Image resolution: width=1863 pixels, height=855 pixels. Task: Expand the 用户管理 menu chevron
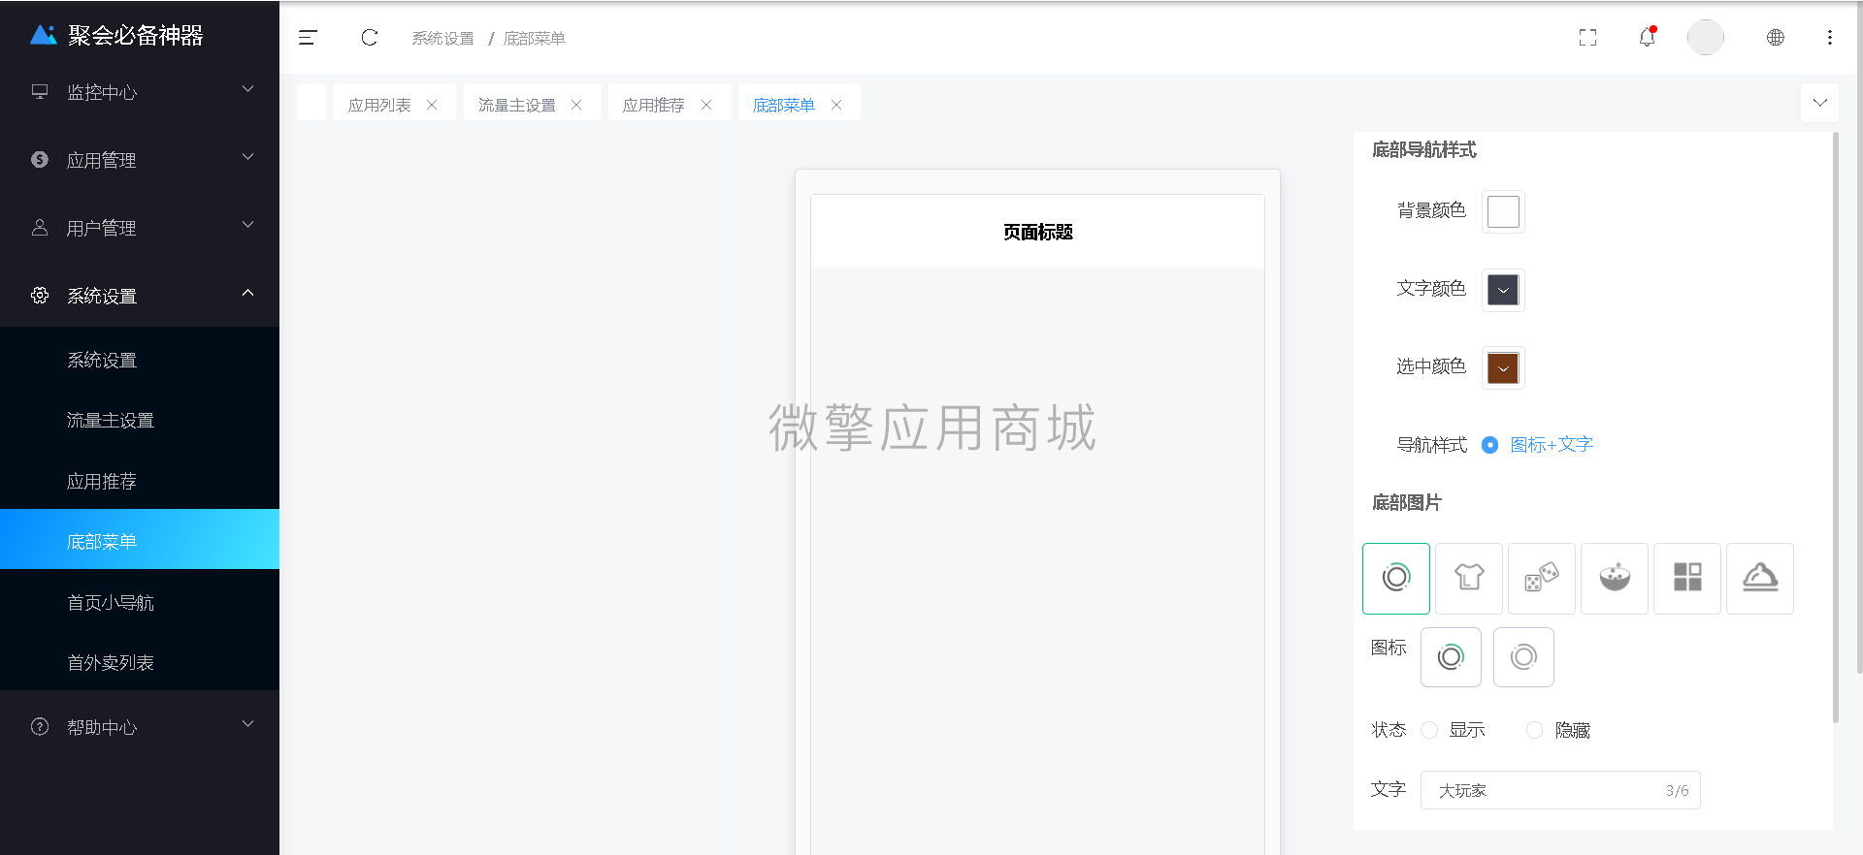(x=247, y=225)
